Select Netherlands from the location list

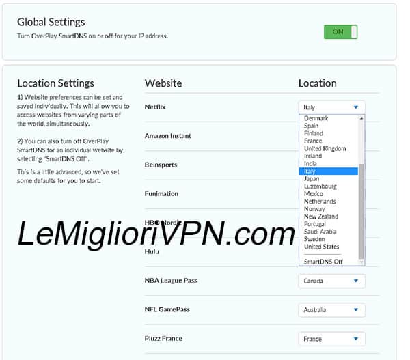point(329,202)
